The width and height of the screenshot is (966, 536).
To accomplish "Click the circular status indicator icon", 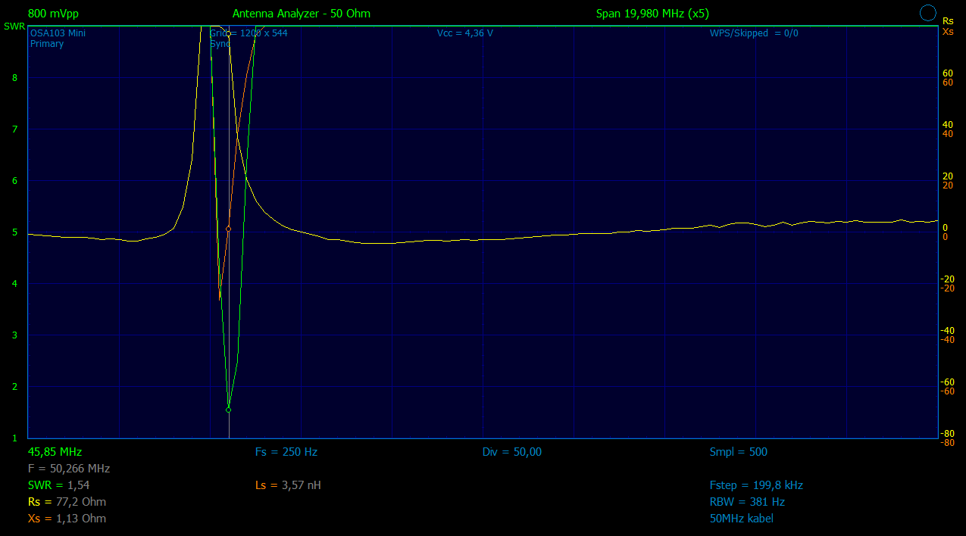I will [927, 13].
